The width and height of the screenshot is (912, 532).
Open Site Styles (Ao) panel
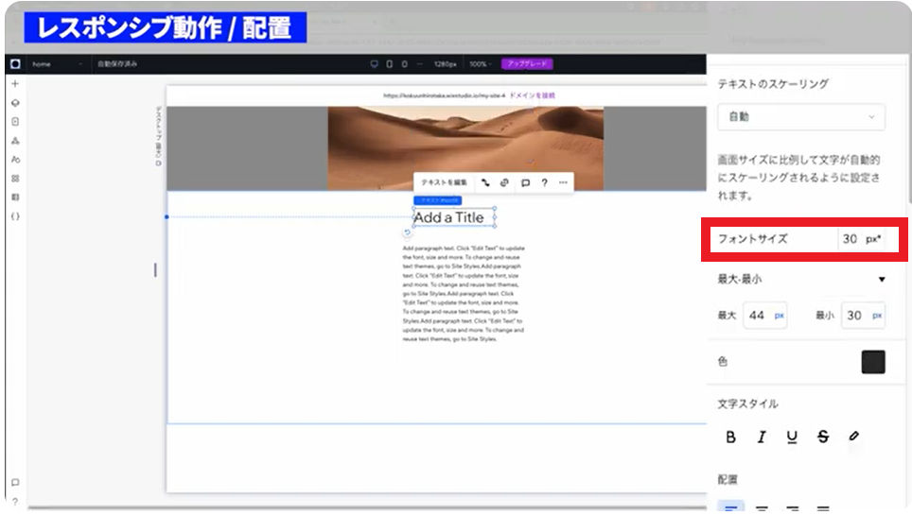(x=15, y=159)
